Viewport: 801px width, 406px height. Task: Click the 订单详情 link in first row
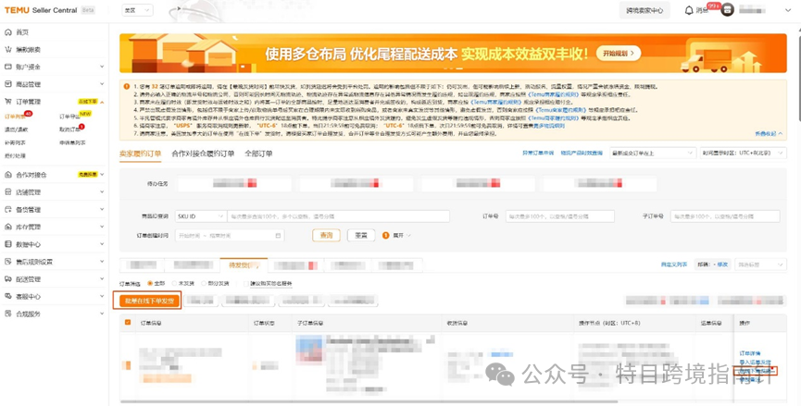pyautogui.click(x=749, y=353)
